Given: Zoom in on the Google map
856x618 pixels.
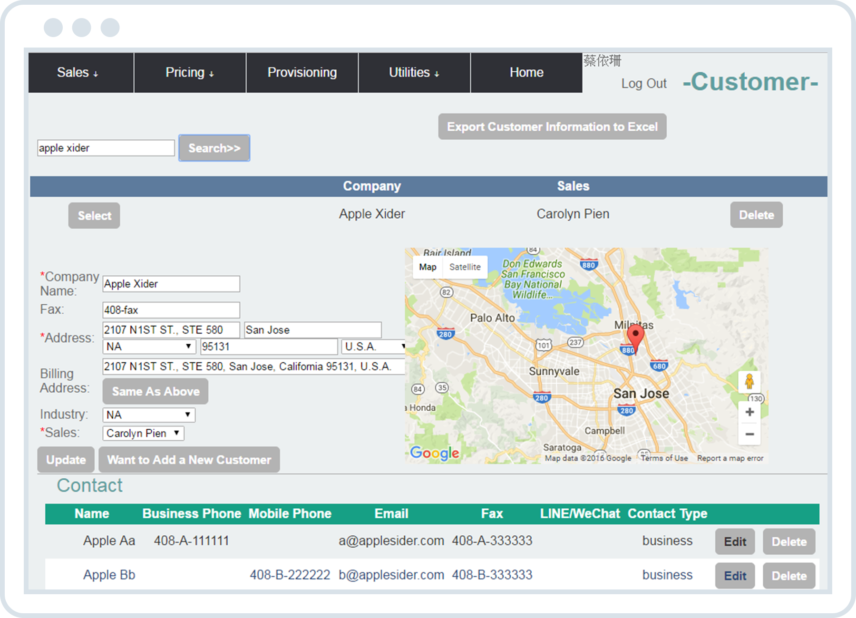Looking at the screenshot, I should (x=749, y=412).
